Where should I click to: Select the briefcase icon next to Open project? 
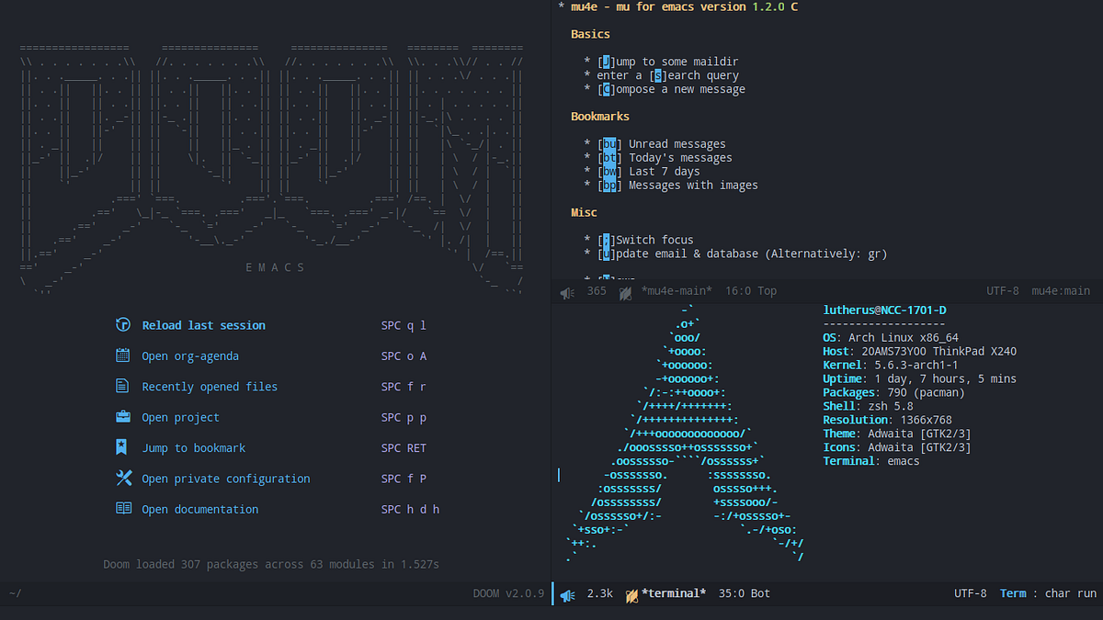(x=123, y=417)
